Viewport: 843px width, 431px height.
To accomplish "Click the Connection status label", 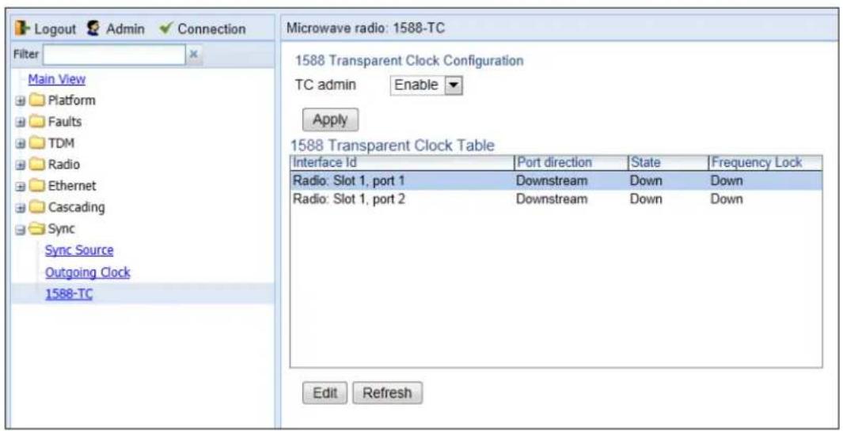I will click(211, 29).
